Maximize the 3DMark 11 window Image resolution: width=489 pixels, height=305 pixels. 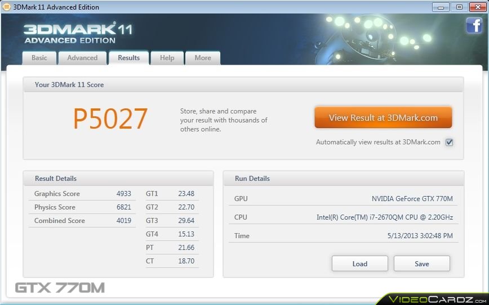tap(459, 7)
